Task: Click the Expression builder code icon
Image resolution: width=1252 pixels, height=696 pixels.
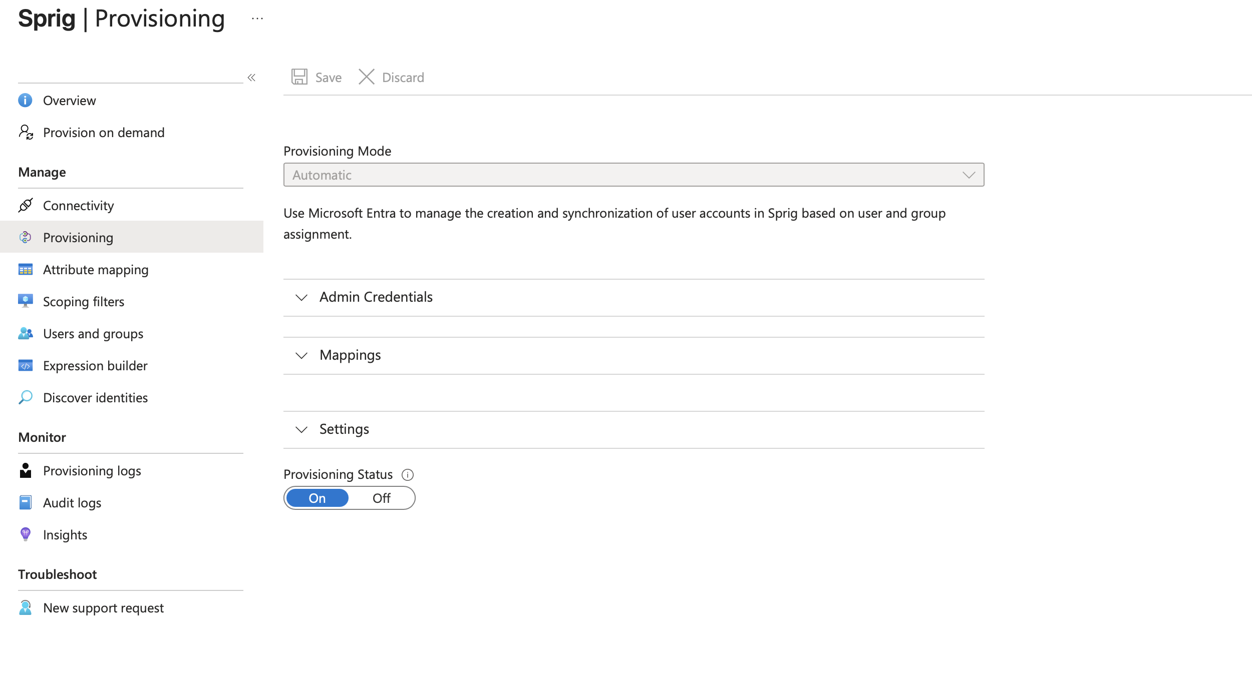Action: [26, 366]
